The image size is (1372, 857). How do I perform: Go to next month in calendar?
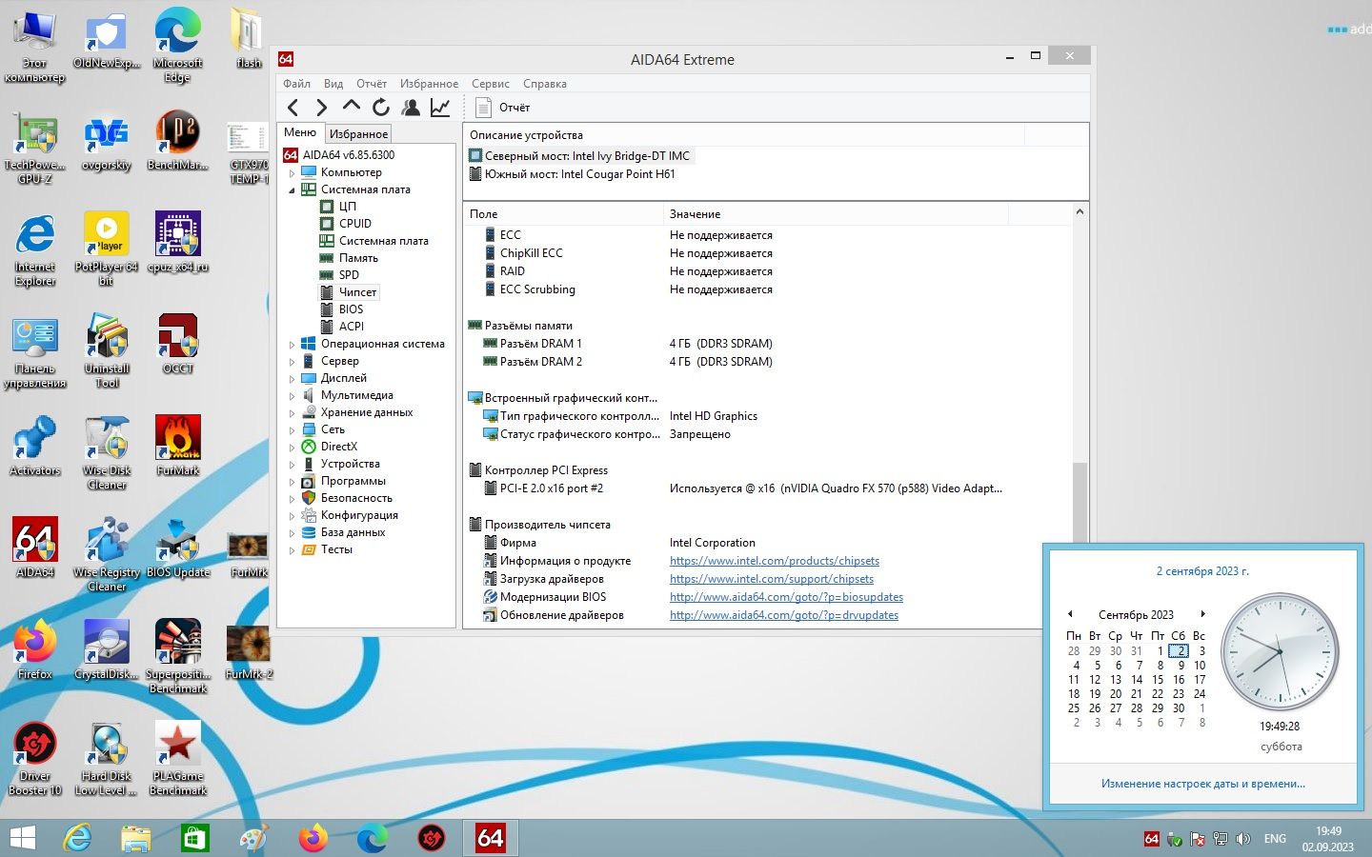pos(1202,614)
